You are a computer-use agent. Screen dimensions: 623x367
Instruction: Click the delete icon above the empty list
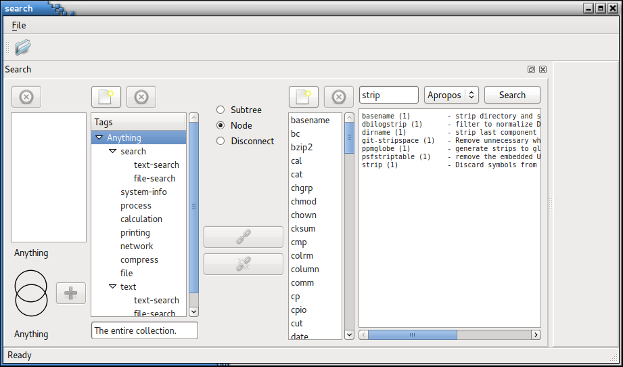(26, 97)
